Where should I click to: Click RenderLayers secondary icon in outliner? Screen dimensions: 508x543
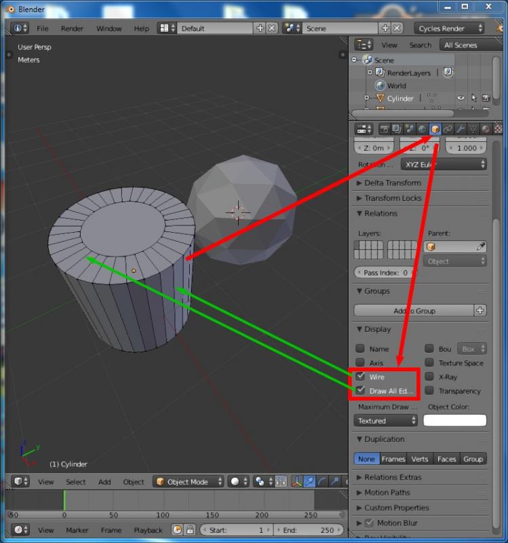pyautogui.click(x=448, y=73)
